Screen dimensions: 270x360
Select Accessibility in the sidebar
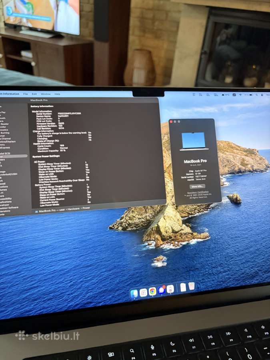6,199
